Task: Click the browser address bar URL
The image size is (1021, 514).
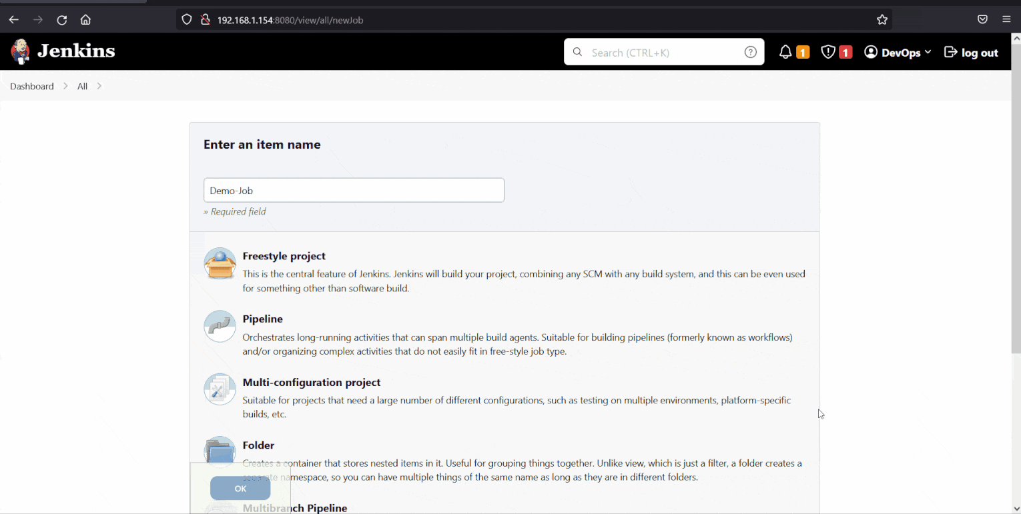Action: [x=290, y=20]
